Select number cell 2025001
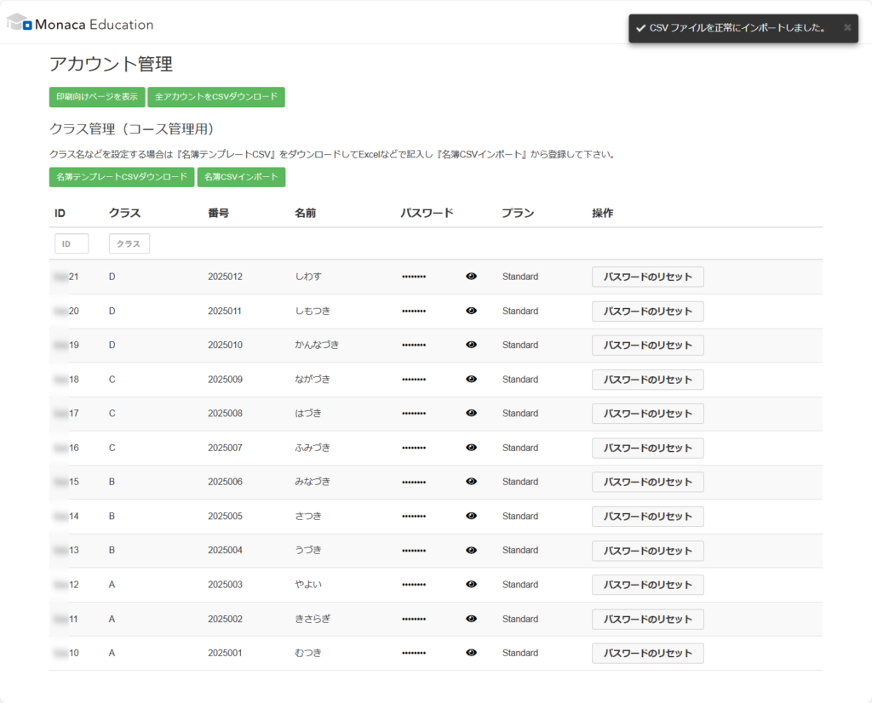The height and width of the screenshot is (703, 872). pyautogui.click(x=225, y=653)
